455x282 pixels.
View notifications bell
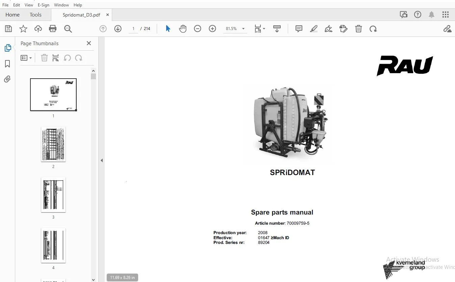[432, 15]
